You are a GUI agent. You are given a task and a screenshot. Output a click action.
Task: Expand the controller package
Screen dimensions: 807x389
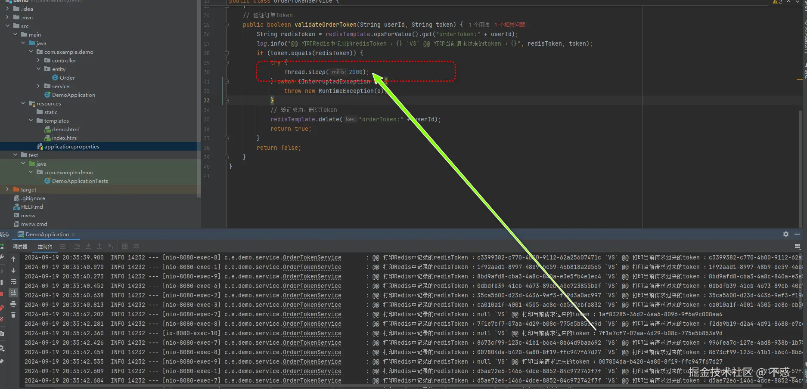[x=39, y=60]
